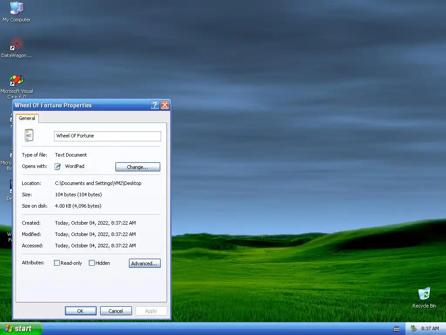446x335 pixels.
Task: Click the text document icon in Properties
Action: tap(29, 135)
